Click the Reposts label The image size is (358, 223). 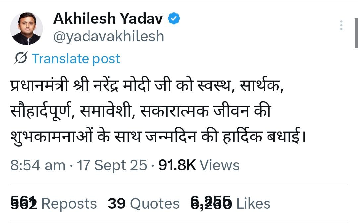69,204
